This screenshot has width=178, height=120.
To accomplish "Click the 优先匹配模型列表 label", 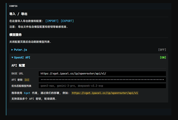I will (21, 86).
